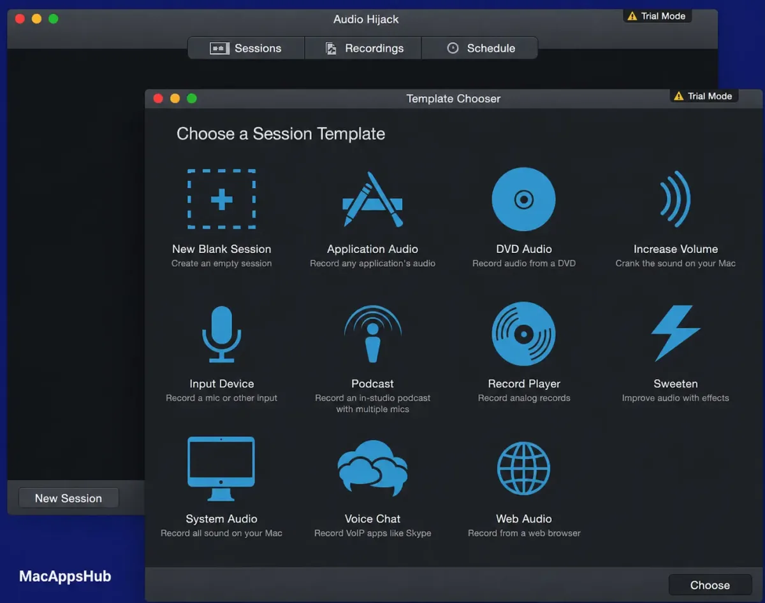Pick the Increase Volume sound-waves icon
Viewport: 765px width, 603px height.
click(675, 199)
